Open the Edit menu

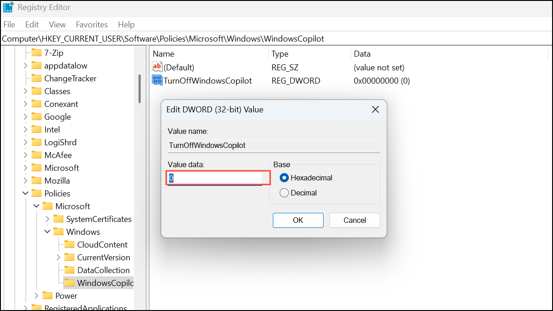tap(32, 25)
